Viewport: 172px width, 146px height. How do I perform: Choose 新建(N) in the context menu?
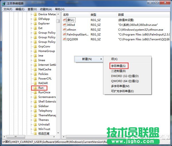[x=89, y=59]
